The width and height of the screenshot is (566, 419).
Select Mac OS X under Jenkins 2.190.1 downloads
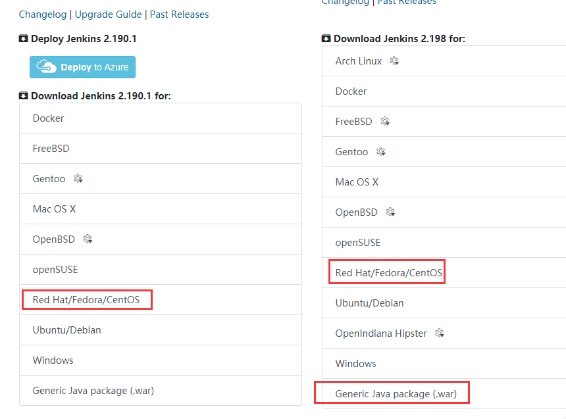tap(161, 209)
